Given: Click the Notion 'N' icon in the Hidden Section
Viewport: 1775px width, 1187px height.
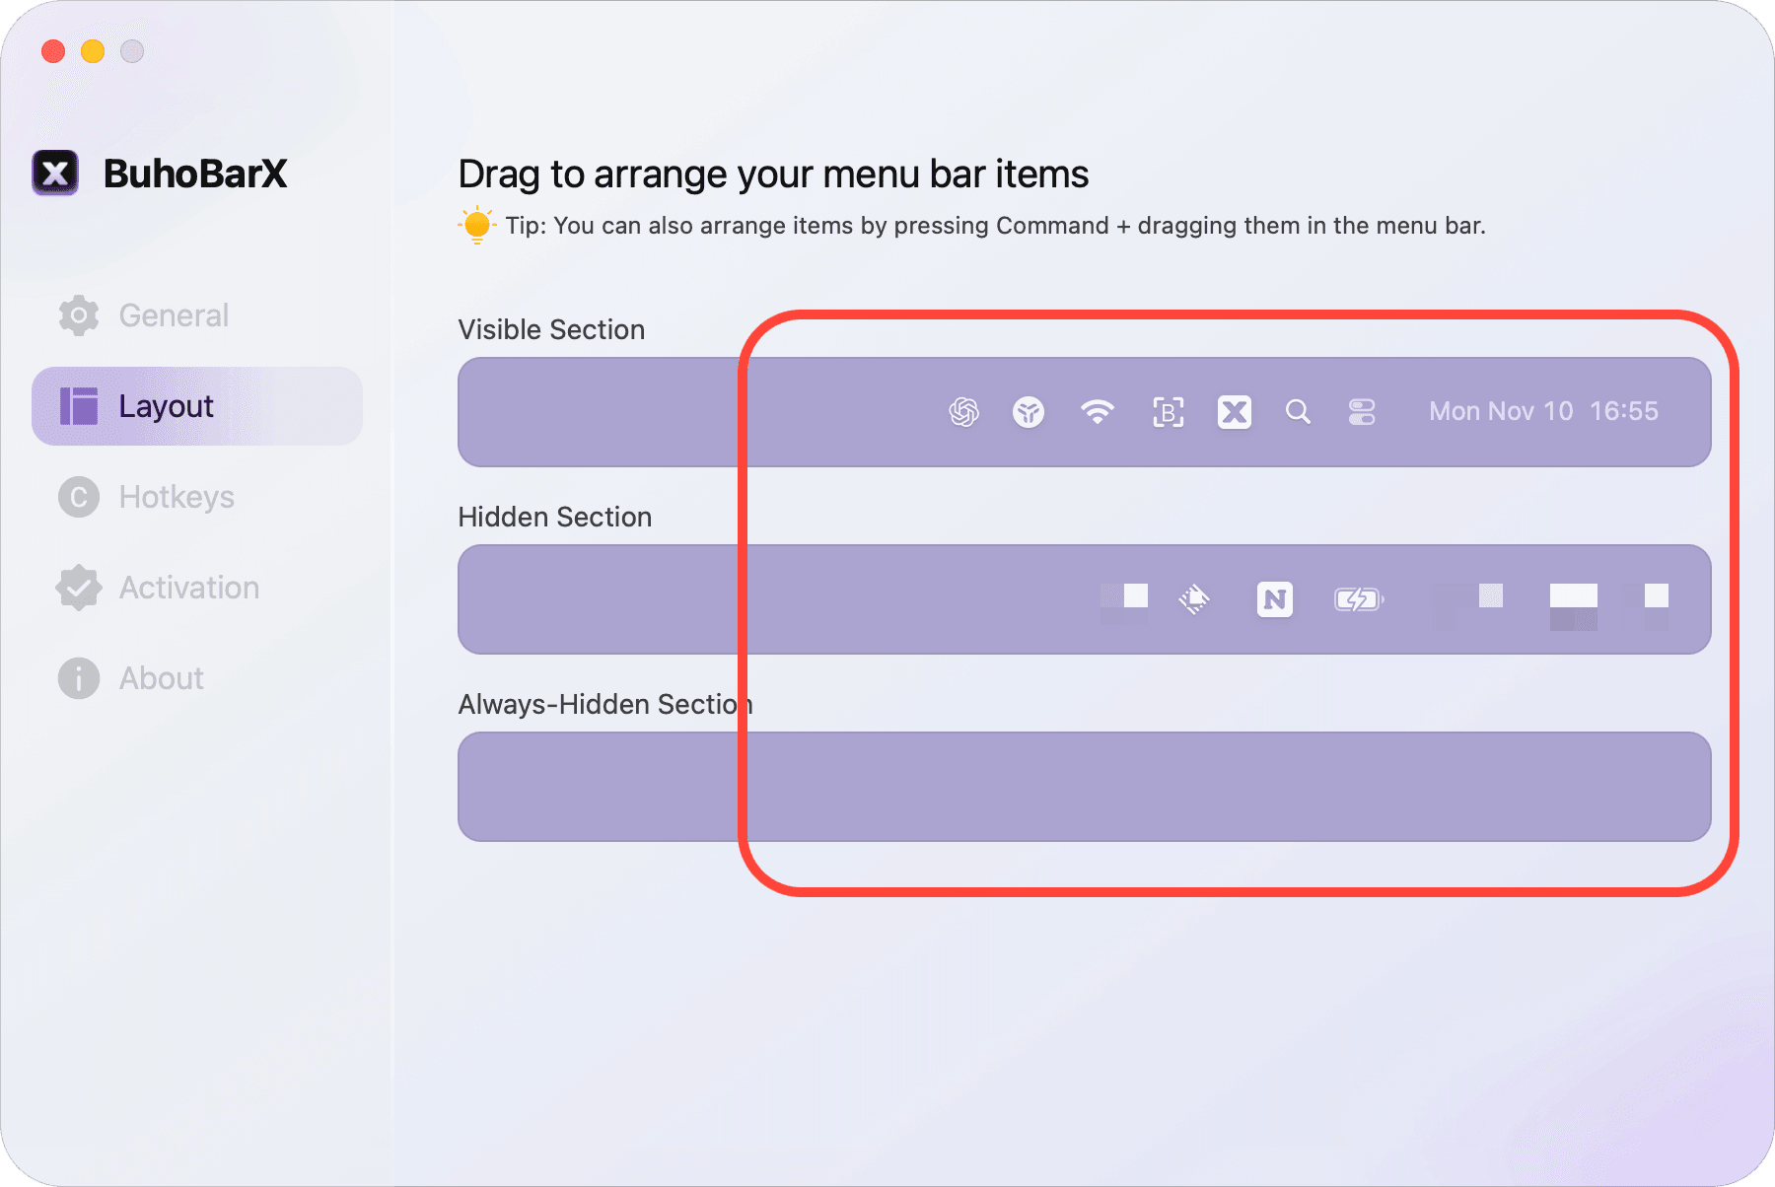Looking at the screenshot, I should [1274, 598].
